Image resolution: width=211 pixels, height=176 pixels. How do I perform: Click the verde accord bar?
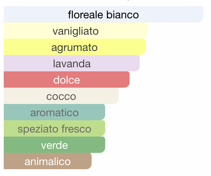click(54, 145)
